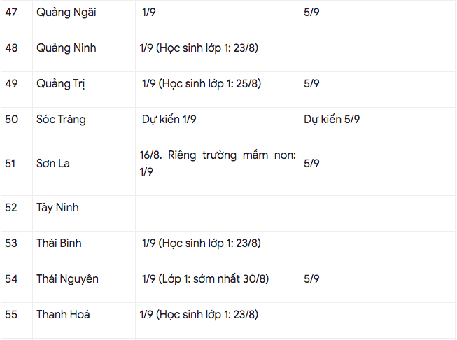Select the "Thái Nguyên" cell
Viewport: 457px width, 340px height.
67,279
